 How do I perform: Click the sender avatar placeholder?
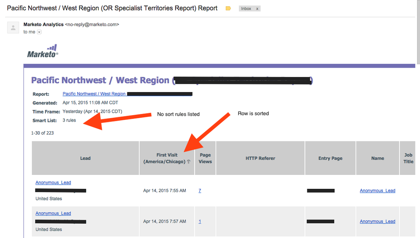click(13, 27)
